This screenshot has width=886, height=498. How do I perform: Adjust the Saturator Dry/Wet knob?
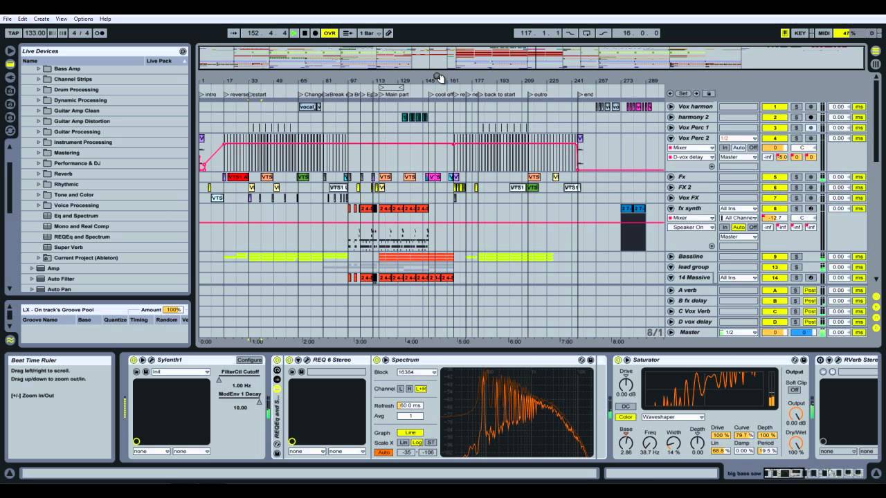point(796,443)
